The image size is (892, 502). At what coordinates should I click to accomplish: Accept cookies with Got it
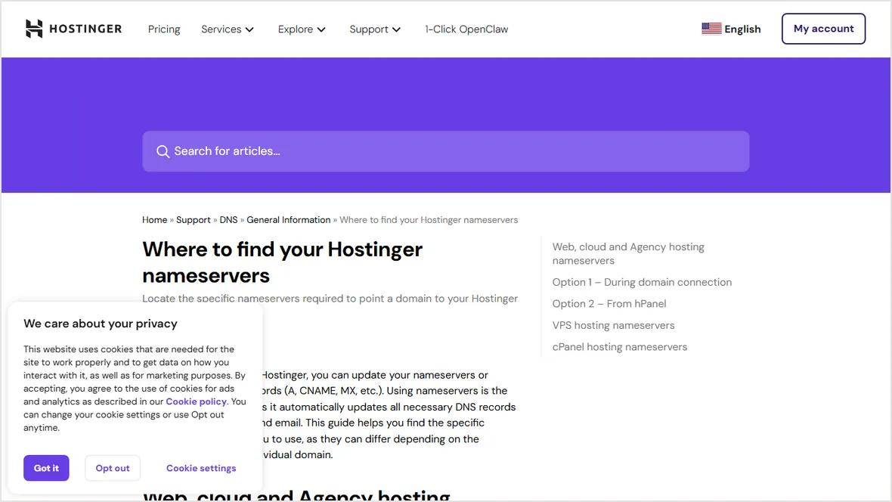tap(46, 468)
